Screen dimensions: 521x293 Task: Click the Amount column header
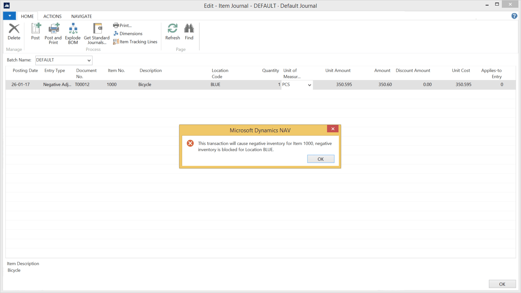tap(382, 70)
